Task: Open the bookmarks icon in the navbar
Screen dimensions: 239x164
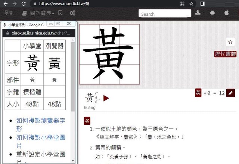Action: pyautogui.click(x=25, y=13)
